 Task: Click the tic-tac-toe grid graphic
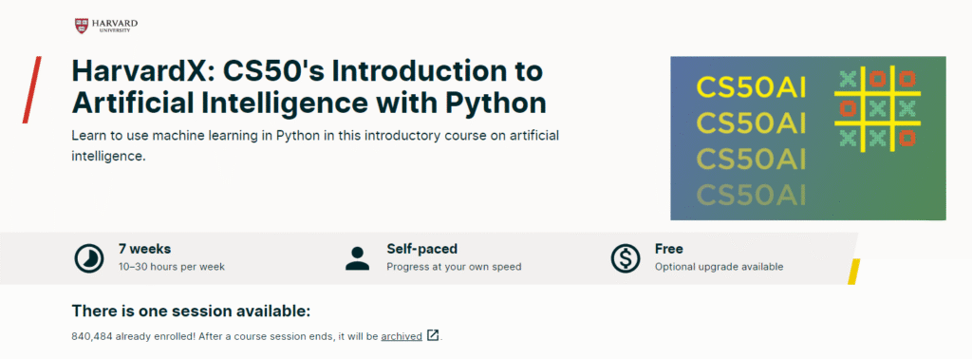click(x=876, y=110)
